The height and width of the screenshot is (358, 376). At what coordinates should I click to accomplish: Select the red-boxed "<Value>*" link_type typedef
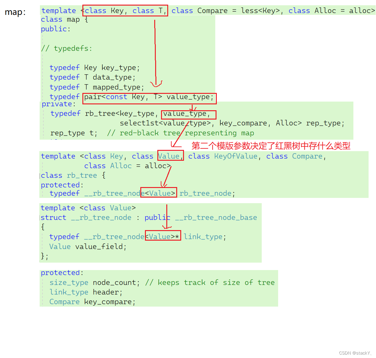163,236
